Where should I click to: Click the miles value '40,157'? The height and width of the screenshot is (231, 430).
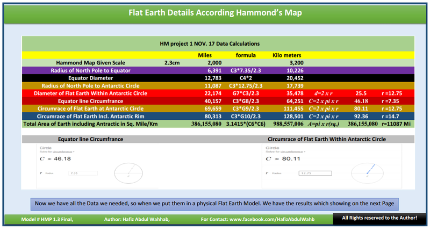coord(213,101)
